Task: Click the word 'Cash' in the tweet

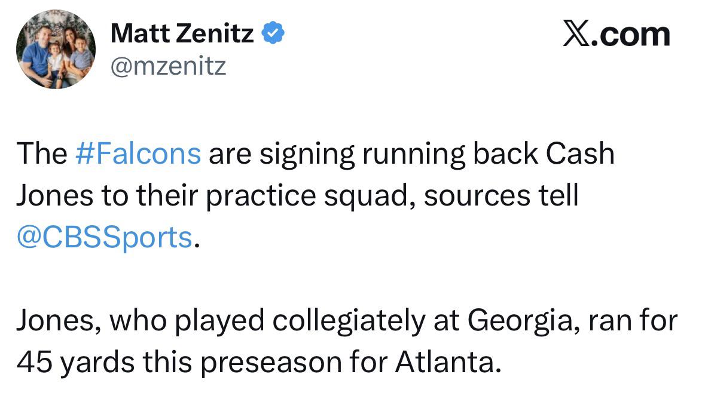Action: click(580, 153)
